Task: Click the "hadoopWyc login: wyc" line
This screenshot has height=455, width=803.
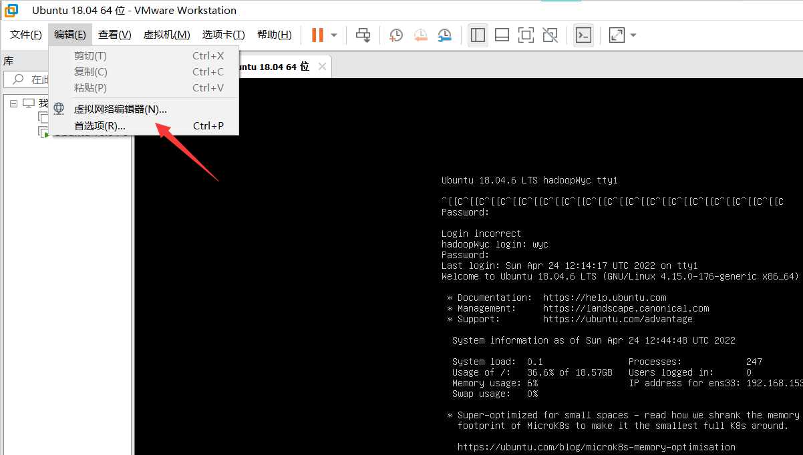Action: click(x=495, y=244)
